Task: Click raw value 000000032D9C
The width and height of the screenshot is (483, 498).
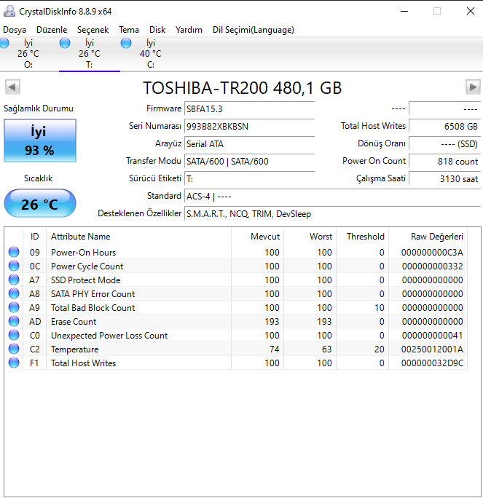Action: click(x=432, y=363)
